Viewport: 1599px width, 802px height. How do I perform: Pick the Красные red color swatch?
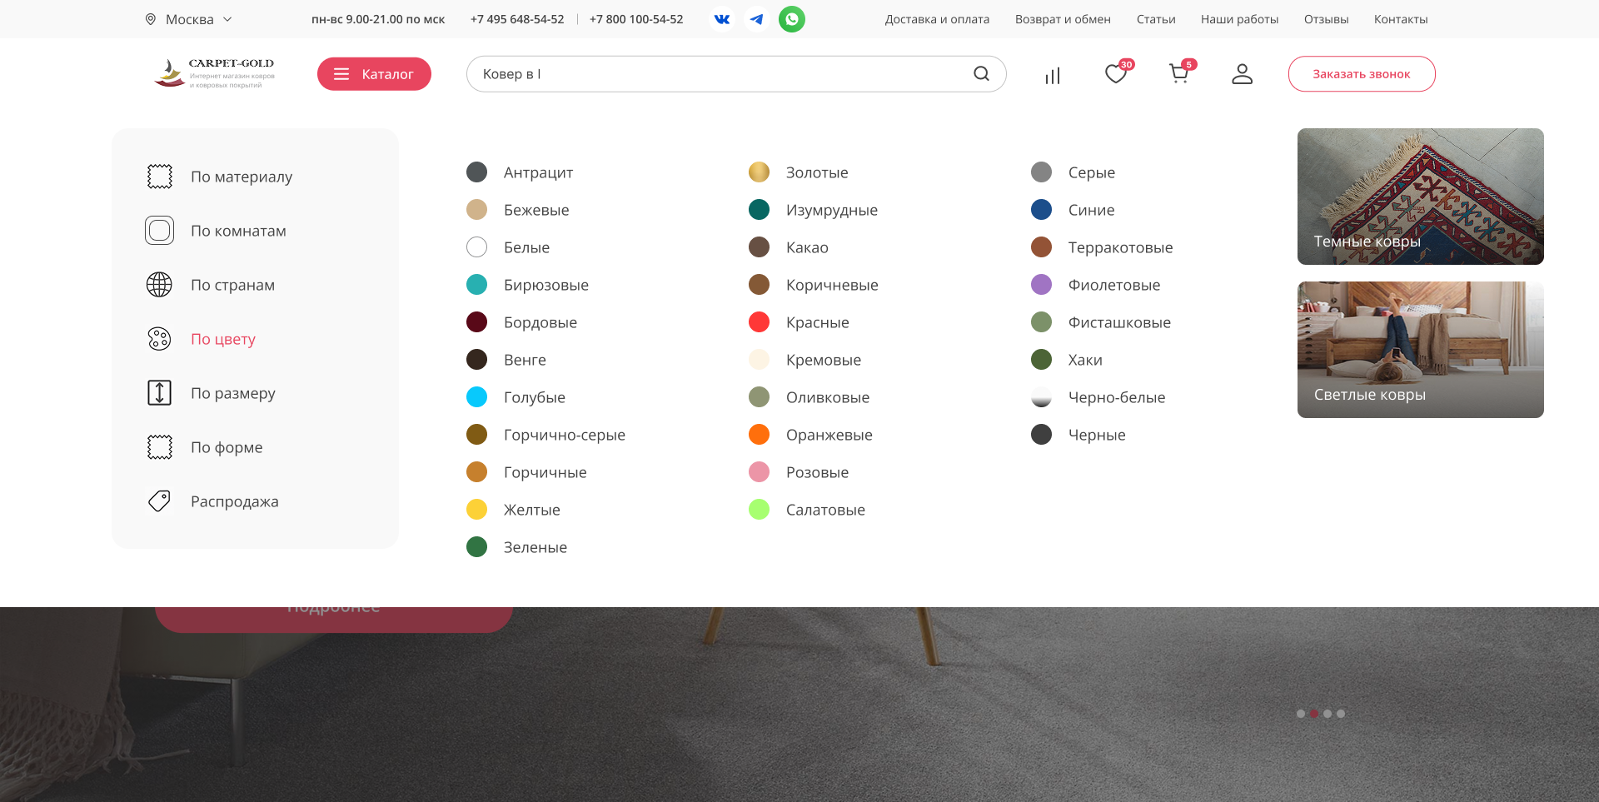[x=759, y=322]
